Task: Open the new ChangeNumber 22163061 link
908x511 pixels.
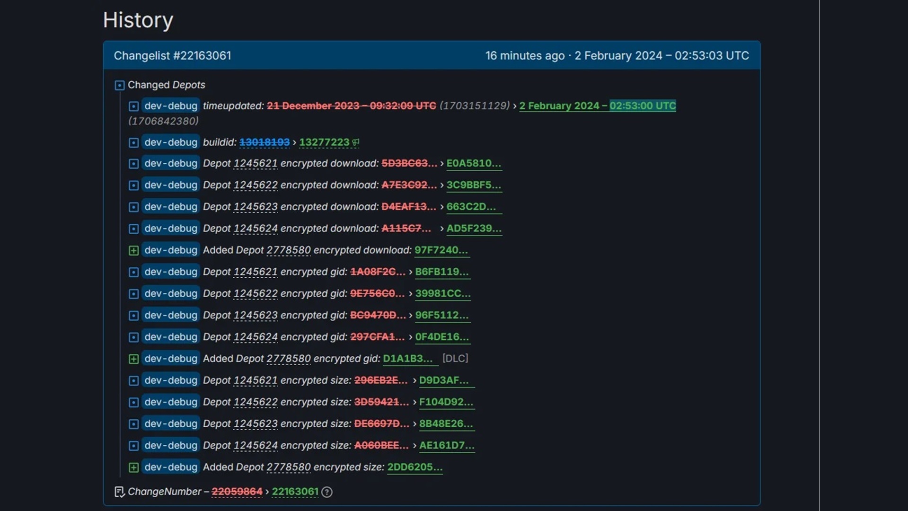Action: click(295, 492)
